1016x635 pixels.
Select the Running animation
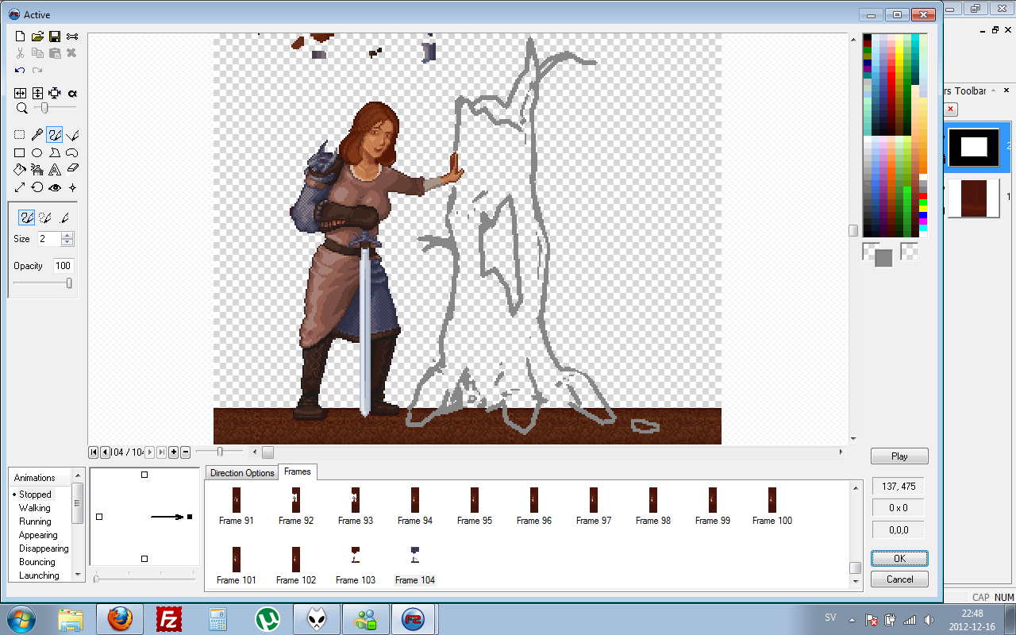click(36, 521)
